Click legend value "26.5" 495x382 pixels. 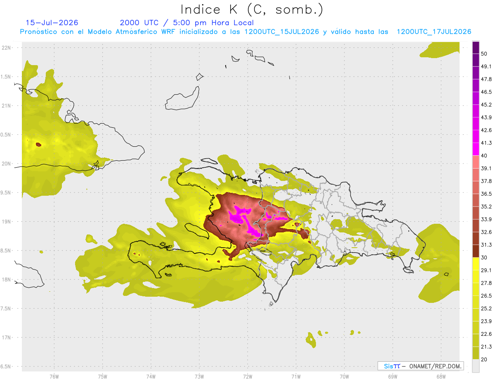[x=487, y=296]
